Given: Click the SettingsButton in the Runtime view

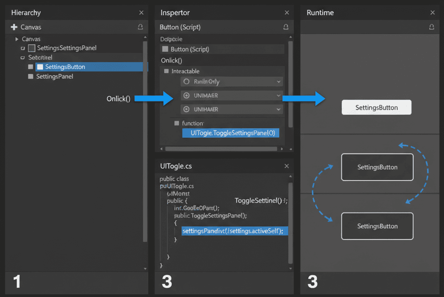Looking at the screenshot, I should 376,107.
